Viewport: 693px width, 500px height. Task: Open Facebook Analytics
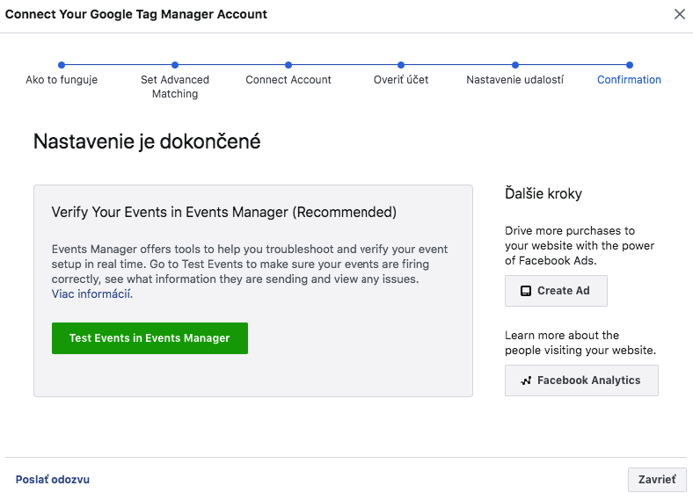point(581,380)
